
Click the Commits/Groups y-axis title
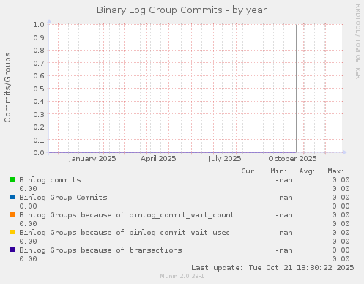coord(7,87)
